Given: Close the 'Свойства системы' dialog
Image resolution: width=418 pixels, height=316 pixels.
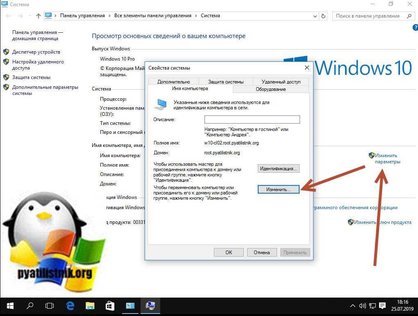Looking at the screenshot, I should coord(307,68).
